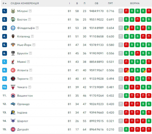
Task: Open the Детройт team link
Action: click(23, 129)
